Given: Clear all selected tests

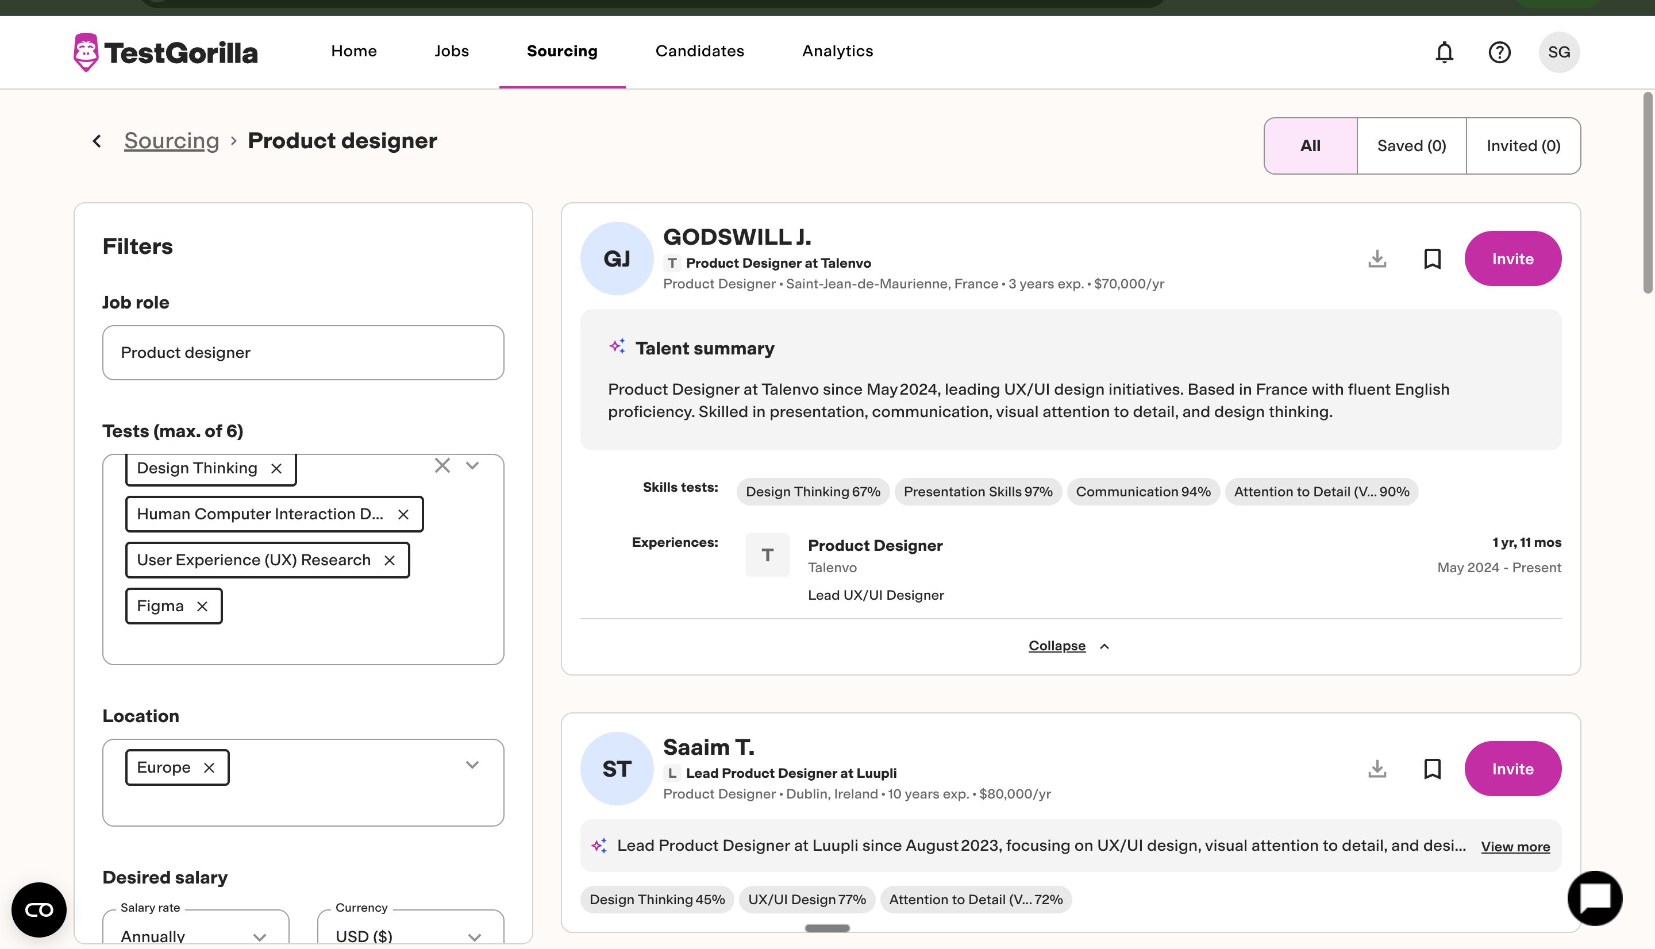Looking at the screenshot, I should coord(442,465).
